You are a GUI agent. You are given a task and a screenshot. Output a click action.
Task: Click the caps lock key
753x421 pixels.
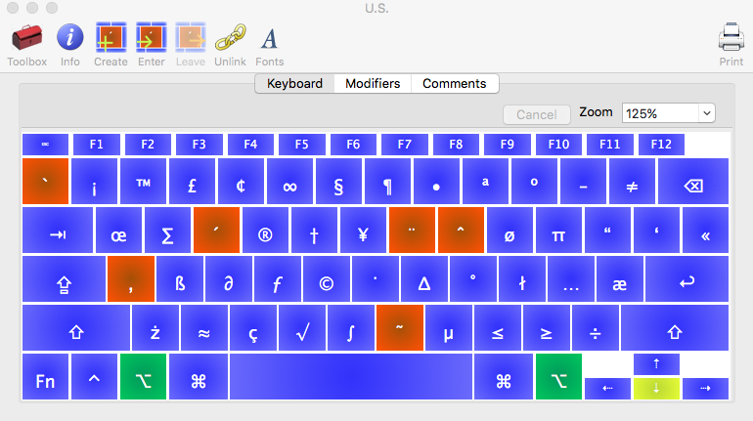(x=64, y=279)
